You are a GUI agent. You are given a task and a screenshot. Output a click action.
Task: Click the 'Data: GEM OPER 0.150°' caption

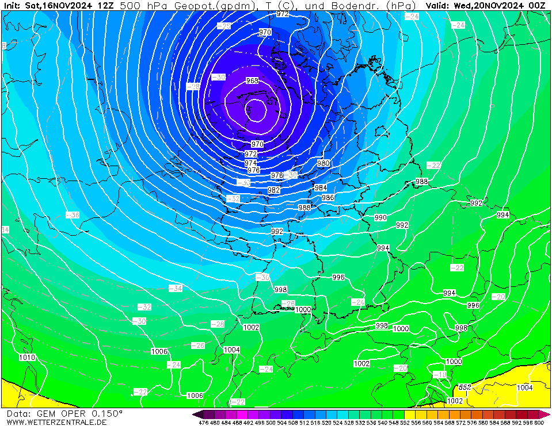coord(64,413)
